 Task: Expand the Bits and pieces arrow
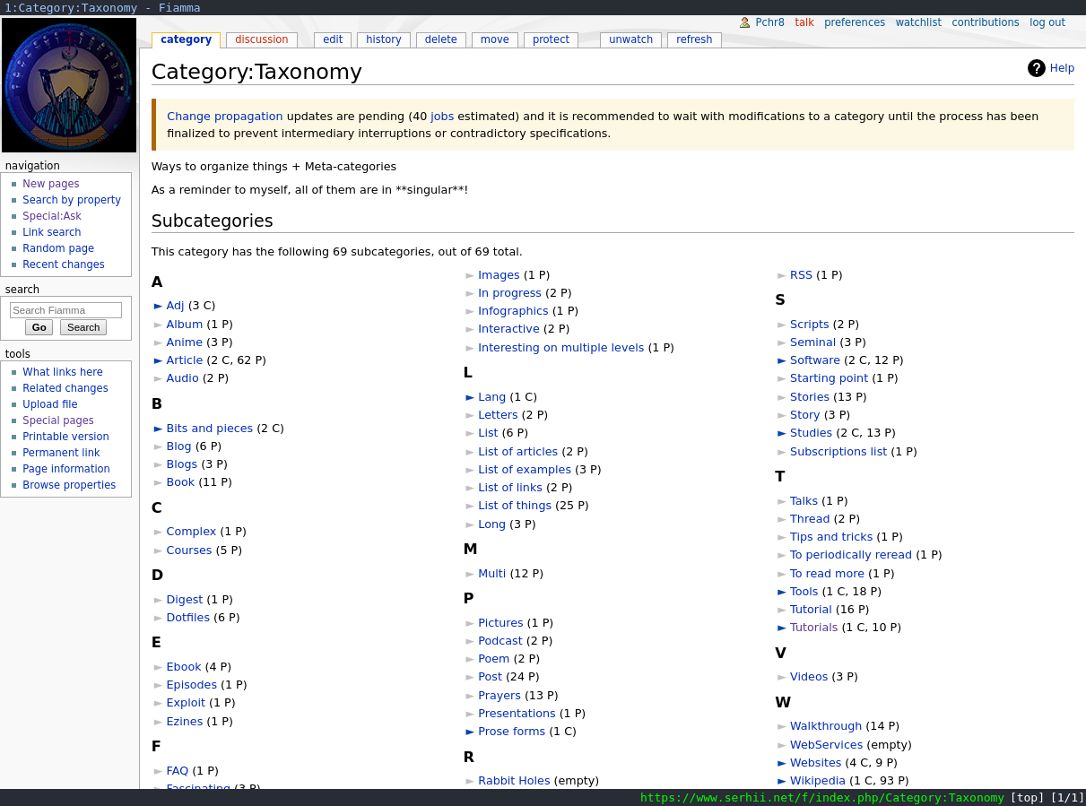click(158, 429)
